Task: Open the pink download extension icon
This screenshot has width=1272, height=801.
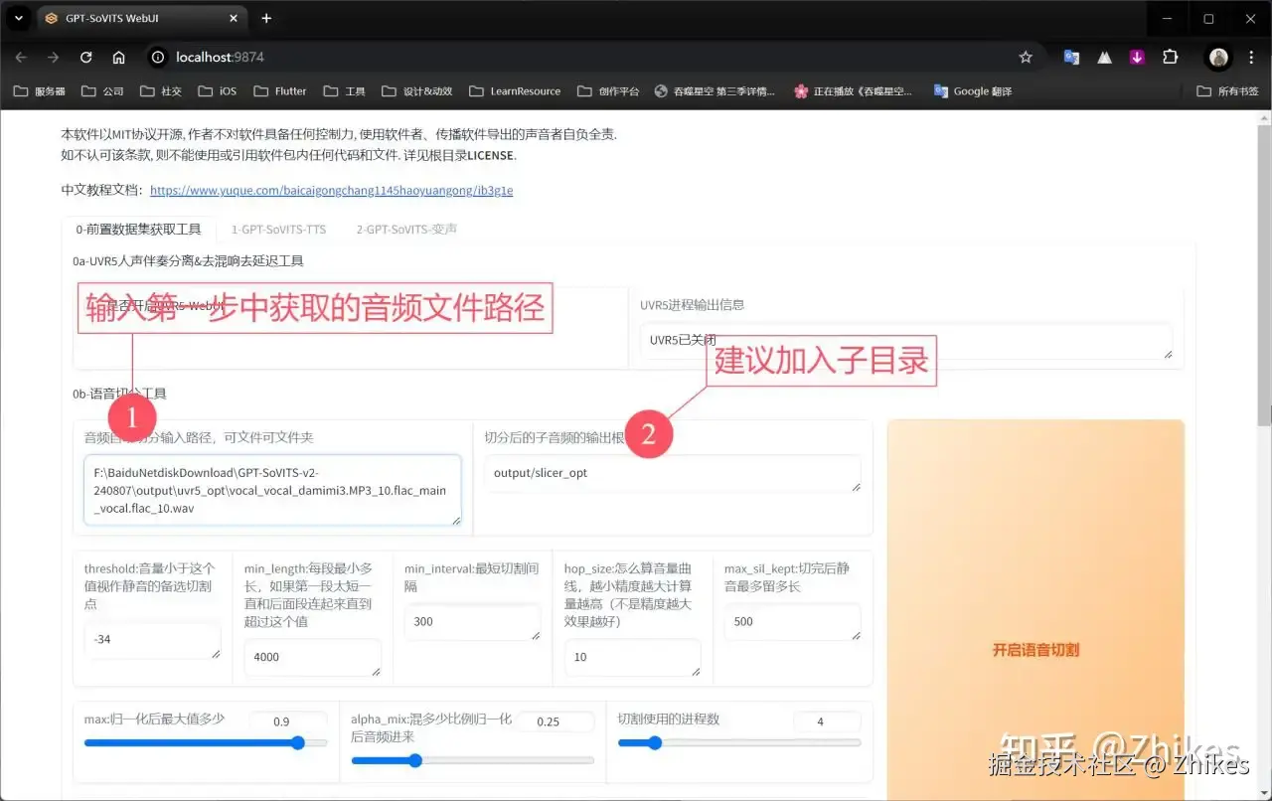Action: tap(1137, 58)
